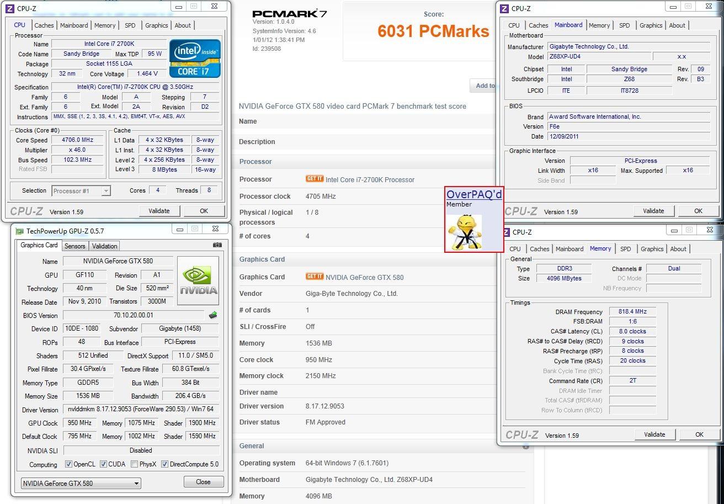This screenshot has width=724, height=504.
Task: Click Validate in the Mainboard CPU-Z window
Action: pos(653,211)
